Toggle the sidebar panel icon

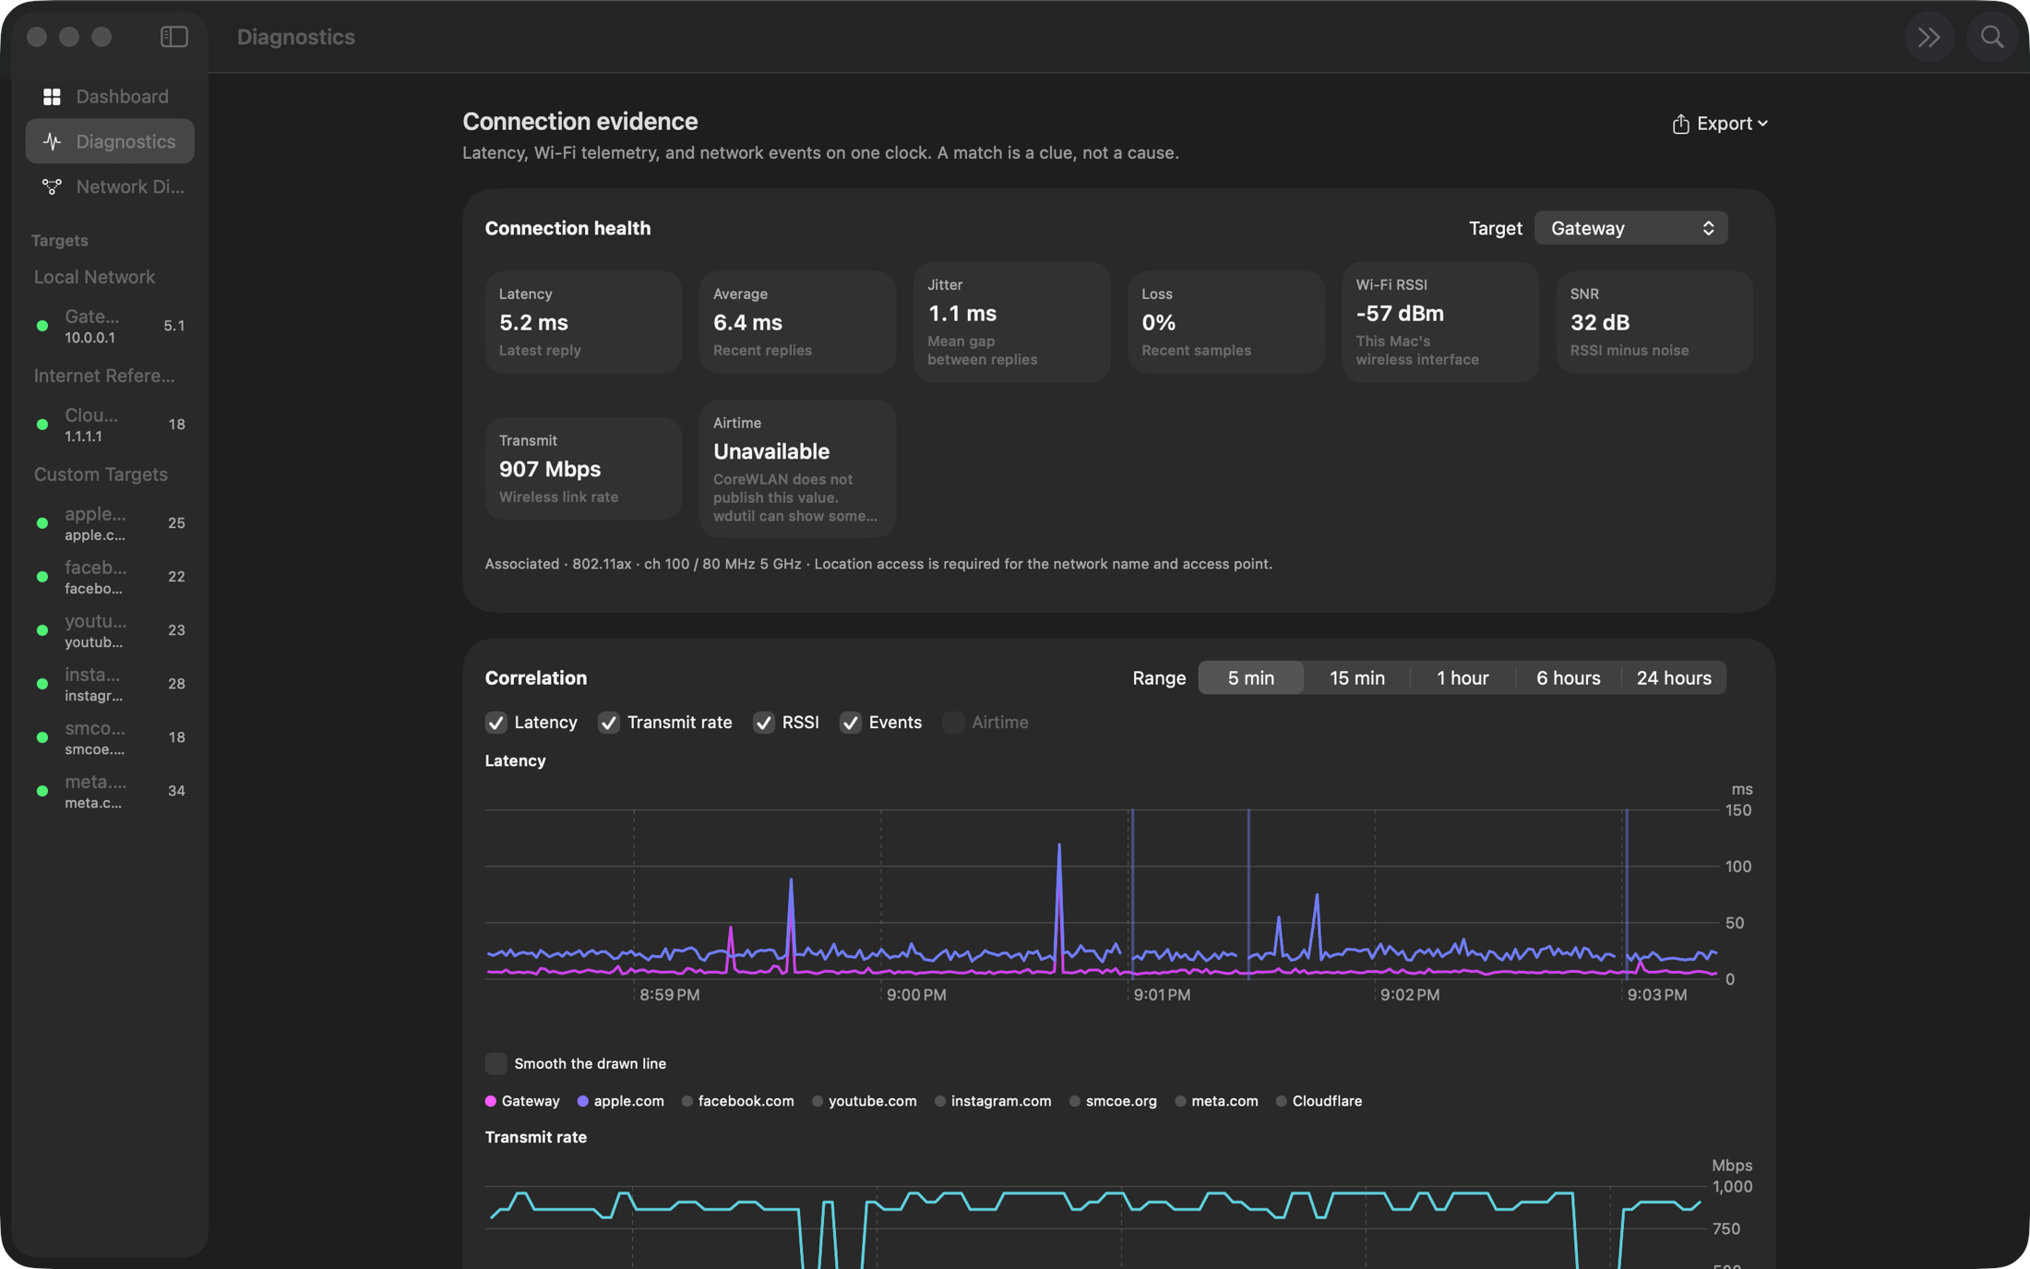click(x=173, y=37)
